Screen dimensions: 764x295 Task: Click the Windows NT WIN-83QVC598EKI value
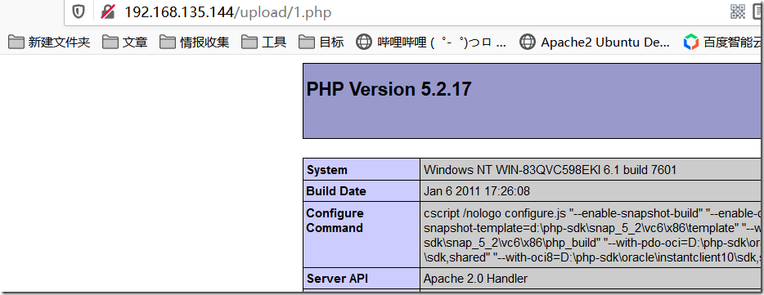click(x=551, y=170)
